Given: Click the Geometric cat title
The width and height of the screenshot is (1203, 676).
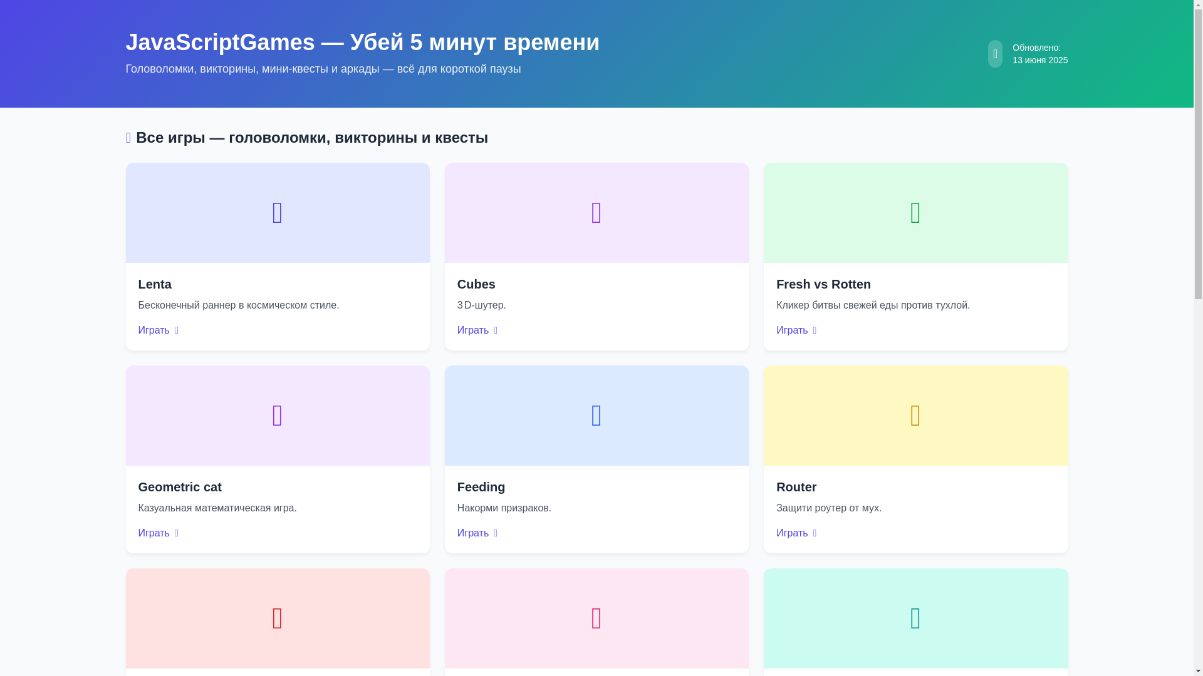Looking at the screenshot, I should (x=180, y=487).
